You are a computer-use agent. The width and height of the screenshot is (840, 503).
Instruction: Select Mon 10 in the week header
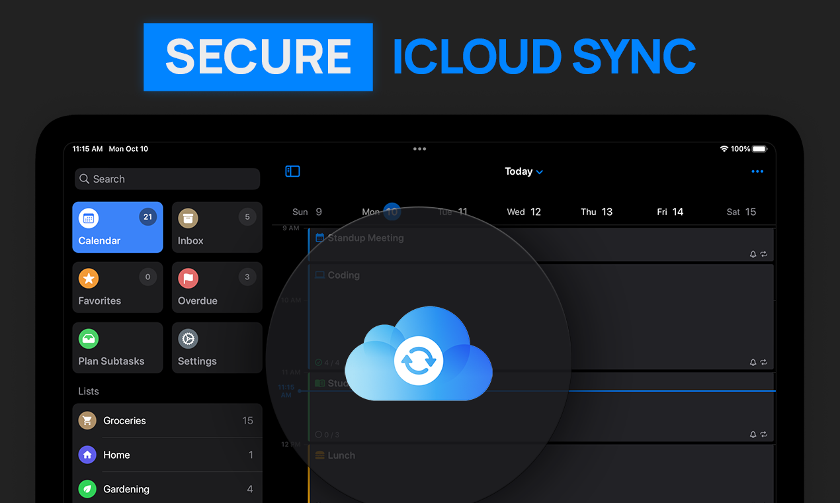click(x=381, y=212)
